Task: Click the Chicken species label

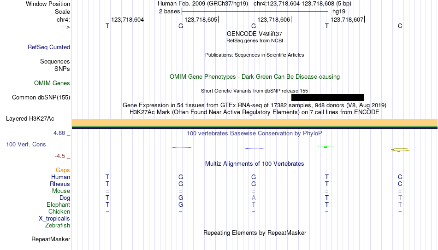Action: coord(59,211)
